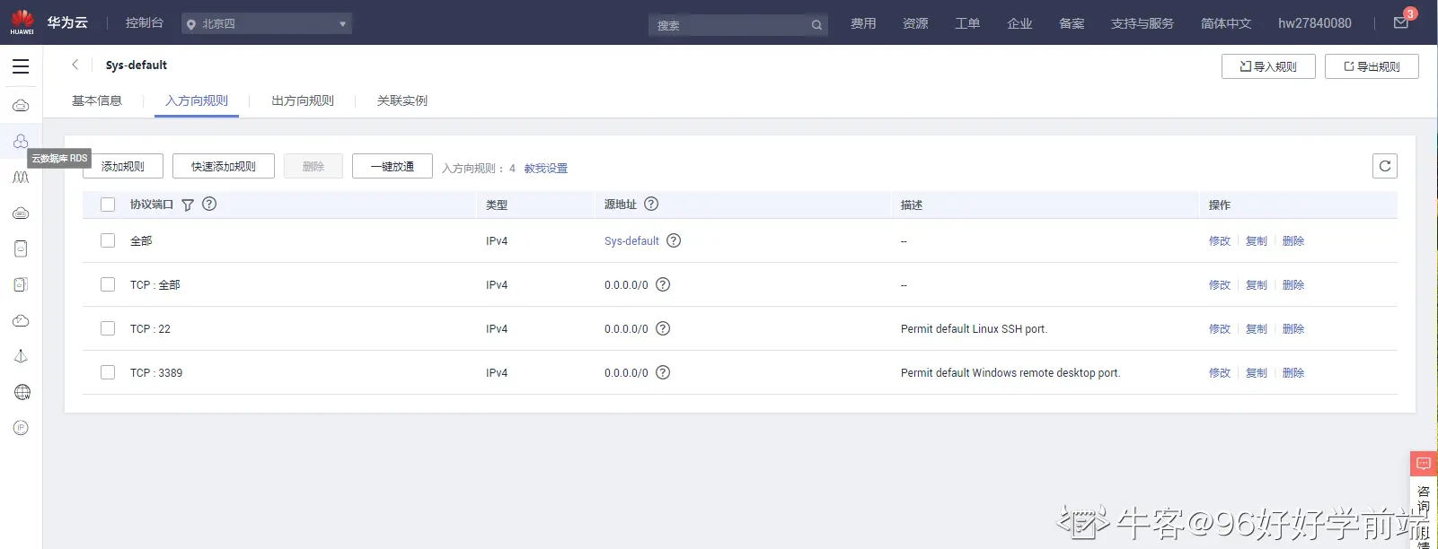Open the mail notifications icon

tap(1401, 22)
